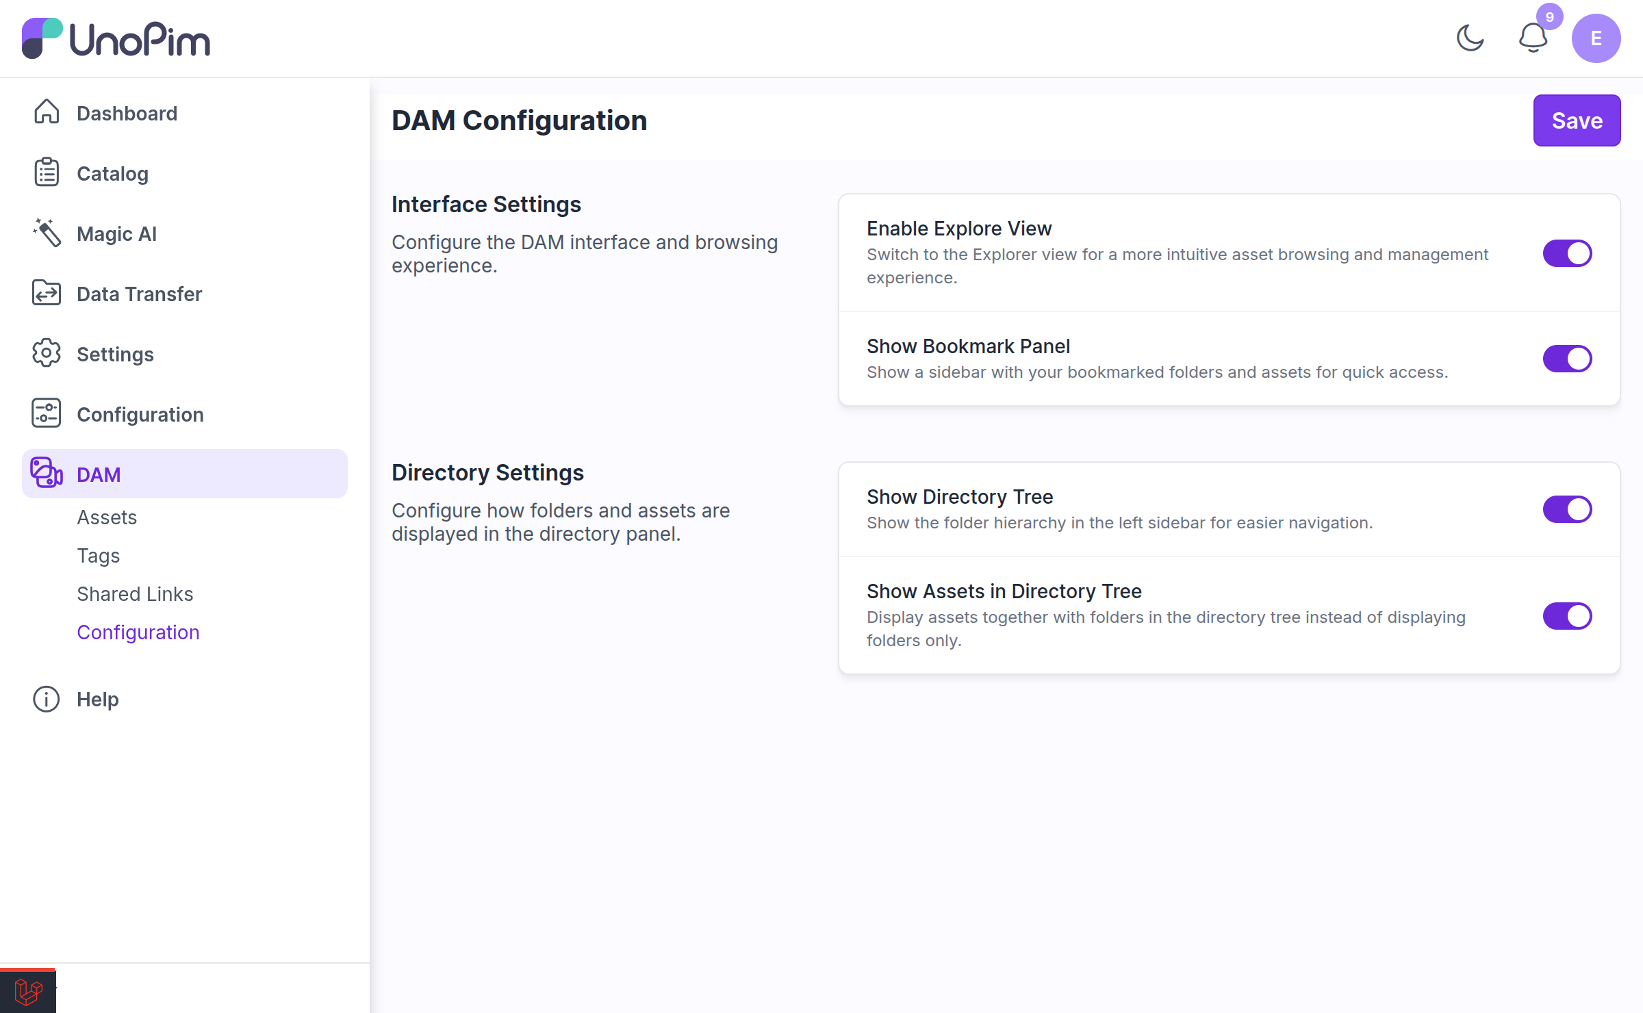Click the Dashboard home icon
The image size is (1643, 1013).
(47, 112)
